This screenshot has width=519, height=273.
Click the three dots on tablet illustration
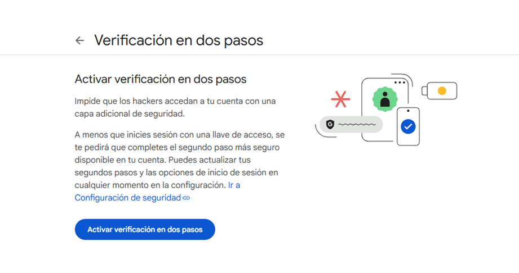click(x=400, y=83)
